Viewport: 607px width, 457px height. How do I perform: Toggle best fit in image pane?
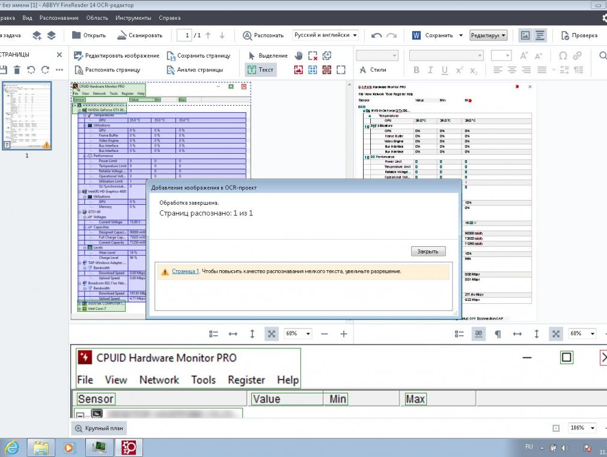(272, 334)
